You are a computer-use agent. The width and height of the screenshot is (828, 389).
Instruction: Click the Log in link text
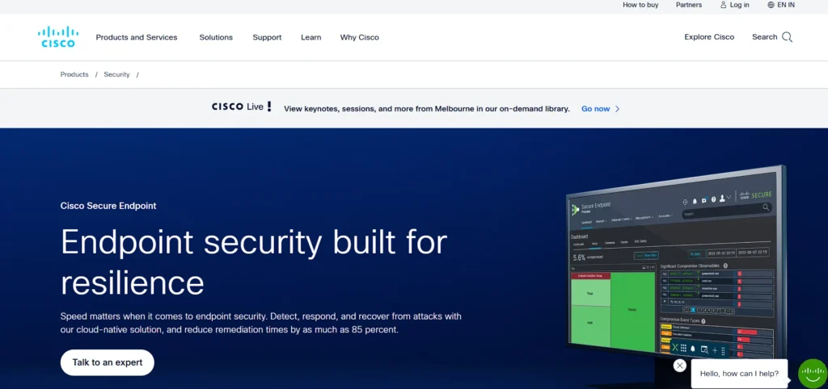click(x=739, y=5)
